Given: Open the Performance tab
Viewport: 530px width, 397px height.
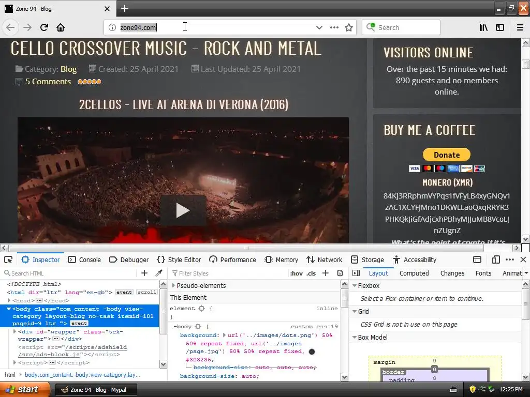Looking at the screenshot, I should point(232,259).
